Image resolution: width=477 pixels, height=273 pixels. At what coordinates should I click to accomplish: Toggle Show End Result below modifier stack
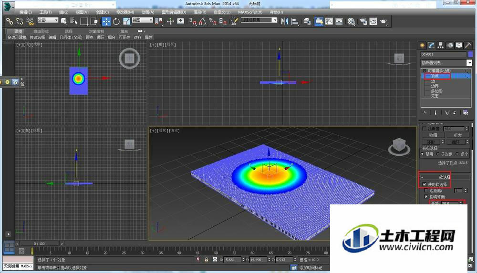436,113
